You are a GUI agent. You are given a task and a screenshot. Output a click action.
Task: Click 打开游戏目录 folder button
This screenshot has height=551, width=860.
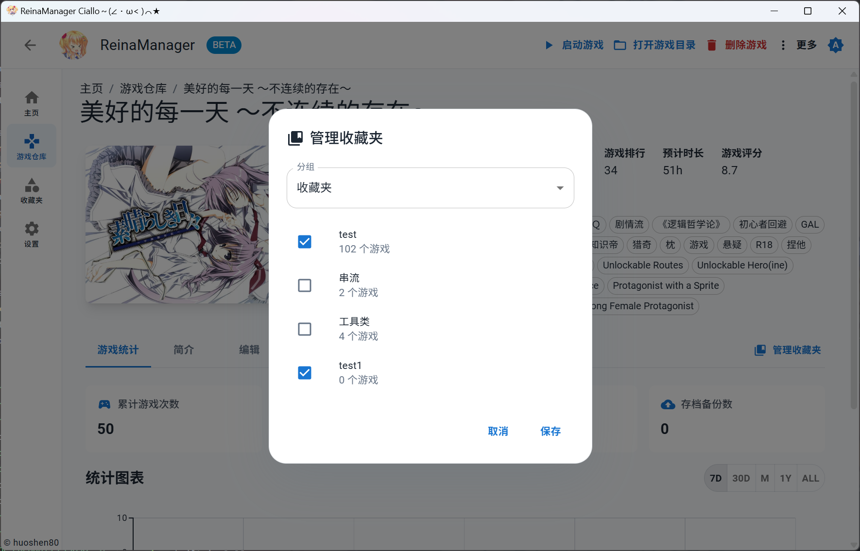(654, 45)
